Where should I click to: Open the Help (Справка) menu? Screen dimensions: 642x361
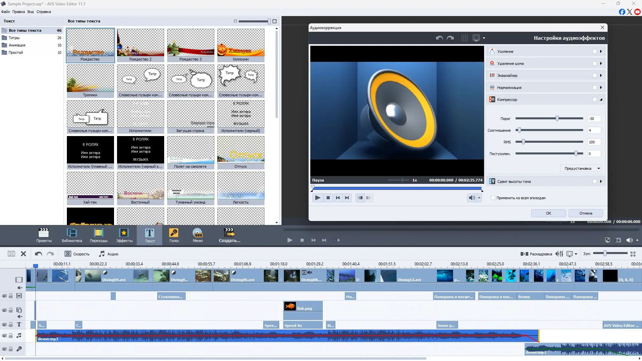pyautogui.click(x=43, y=12)
